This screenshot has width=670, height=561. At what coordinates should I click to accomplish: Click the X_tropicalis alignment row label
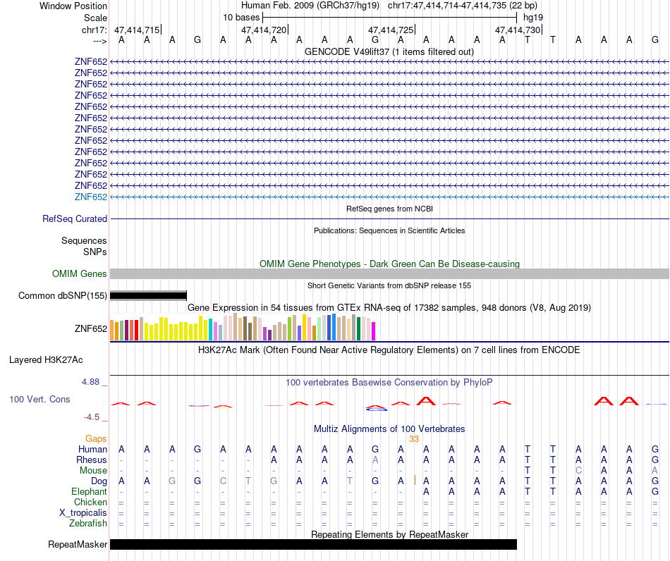click(x=83, y=513)
